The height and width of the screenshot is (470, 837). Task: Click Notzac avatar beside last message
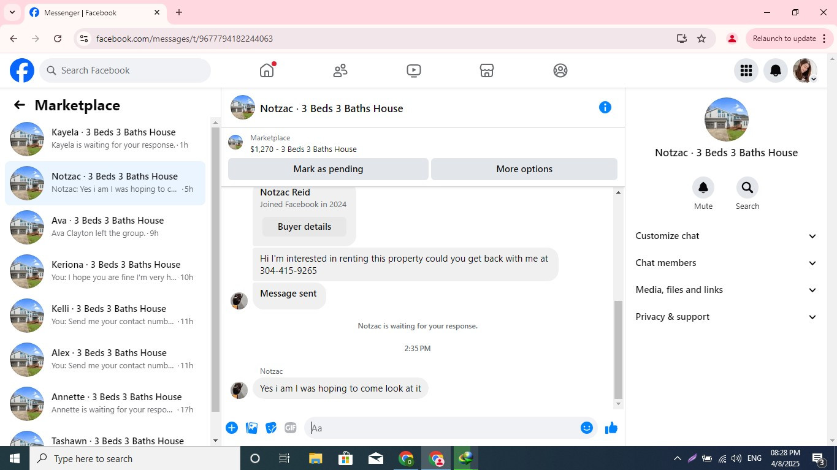[x=239, y=390]
